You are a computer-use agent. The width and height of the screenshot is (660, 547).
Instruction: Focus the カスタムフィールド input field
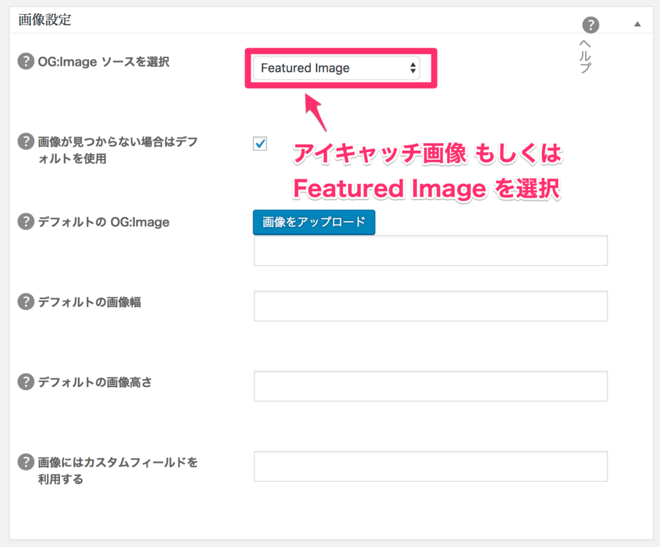431,466
